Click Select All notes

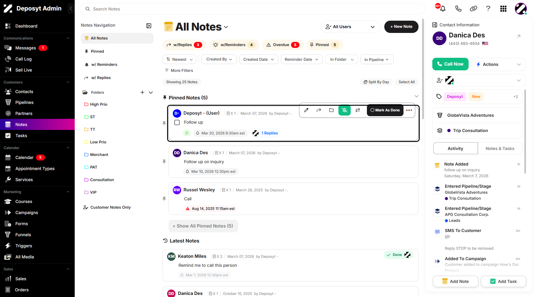pos(406,82)
